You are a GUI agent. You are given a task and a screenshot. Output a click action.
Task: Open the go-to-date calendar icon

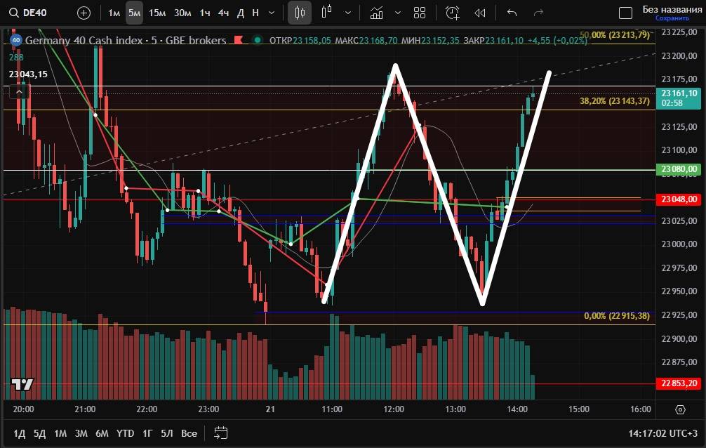click(221, 433)
